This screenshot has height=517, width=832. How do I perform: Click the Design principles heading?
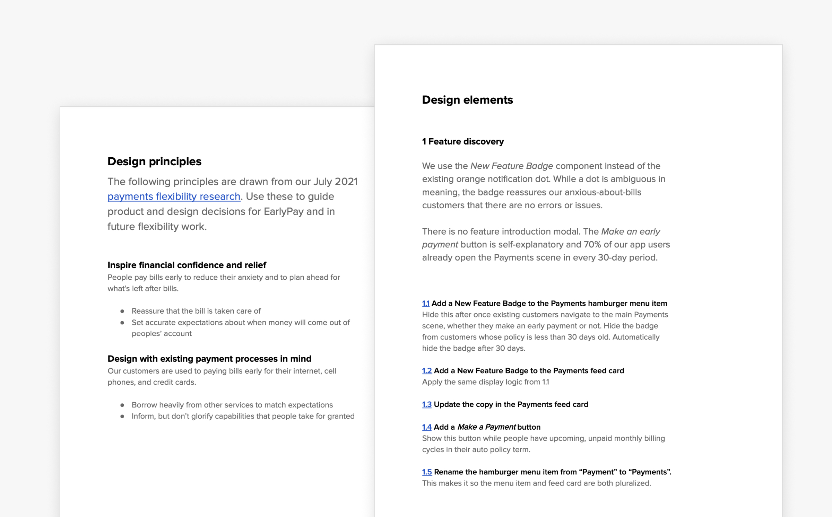[154, 161]
